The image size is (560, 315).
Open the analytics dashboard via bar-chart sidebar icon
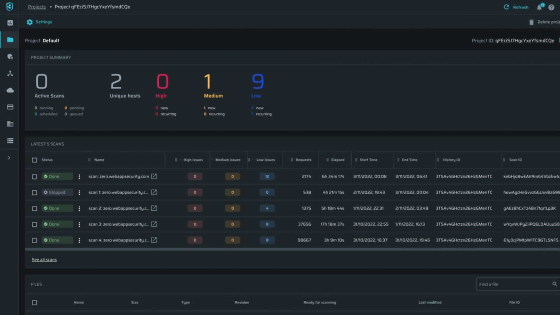[x=9, y=22]
